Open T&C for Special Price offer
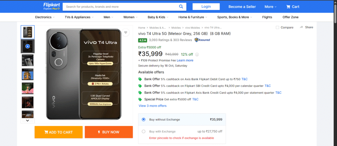Viewport: 337px width, 146px height. (x=195, y=99)
